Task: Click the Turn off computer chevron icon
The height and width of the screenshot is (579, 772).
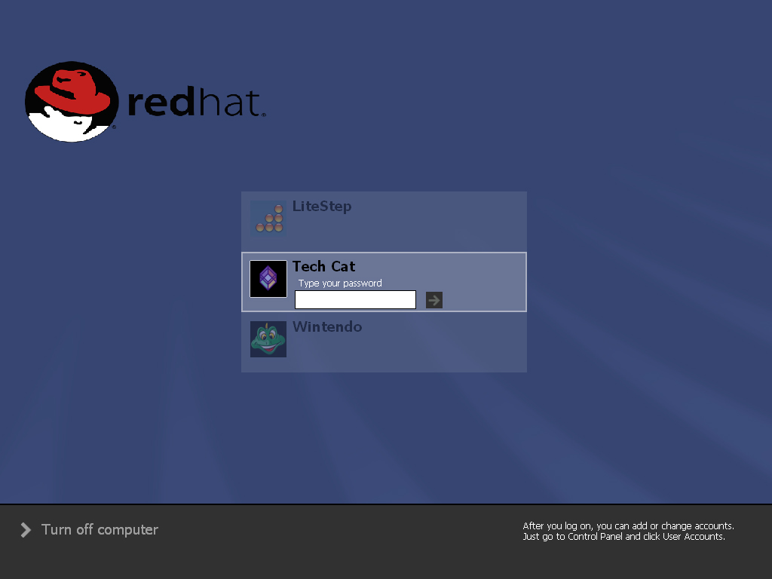Action: tap(26, 530)
